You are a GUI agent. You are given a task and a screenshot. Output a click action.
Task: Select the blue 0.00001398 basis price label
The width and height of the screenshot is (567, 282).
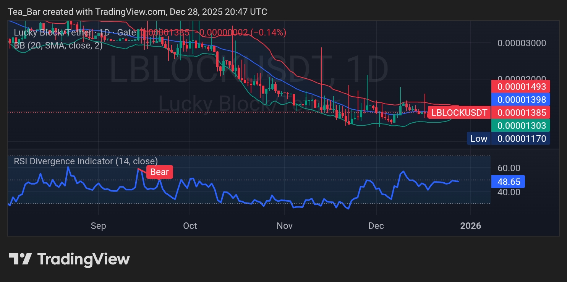click(520, 99)
